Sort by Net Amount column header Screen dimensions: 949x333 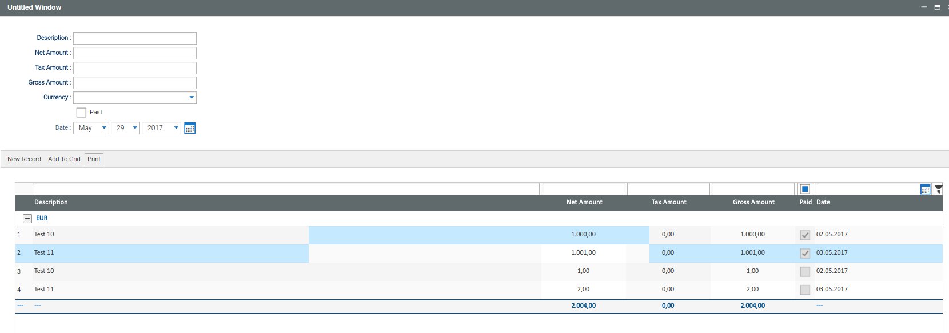click(584, 202)
